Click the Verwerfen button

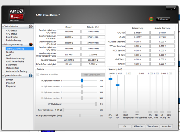[166, 126]
